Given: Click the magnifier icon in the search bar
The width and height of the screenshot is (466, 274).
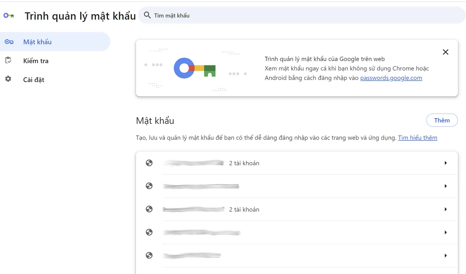Looking at the screenshot, I should pyautogui.click(x=147, y=15).
